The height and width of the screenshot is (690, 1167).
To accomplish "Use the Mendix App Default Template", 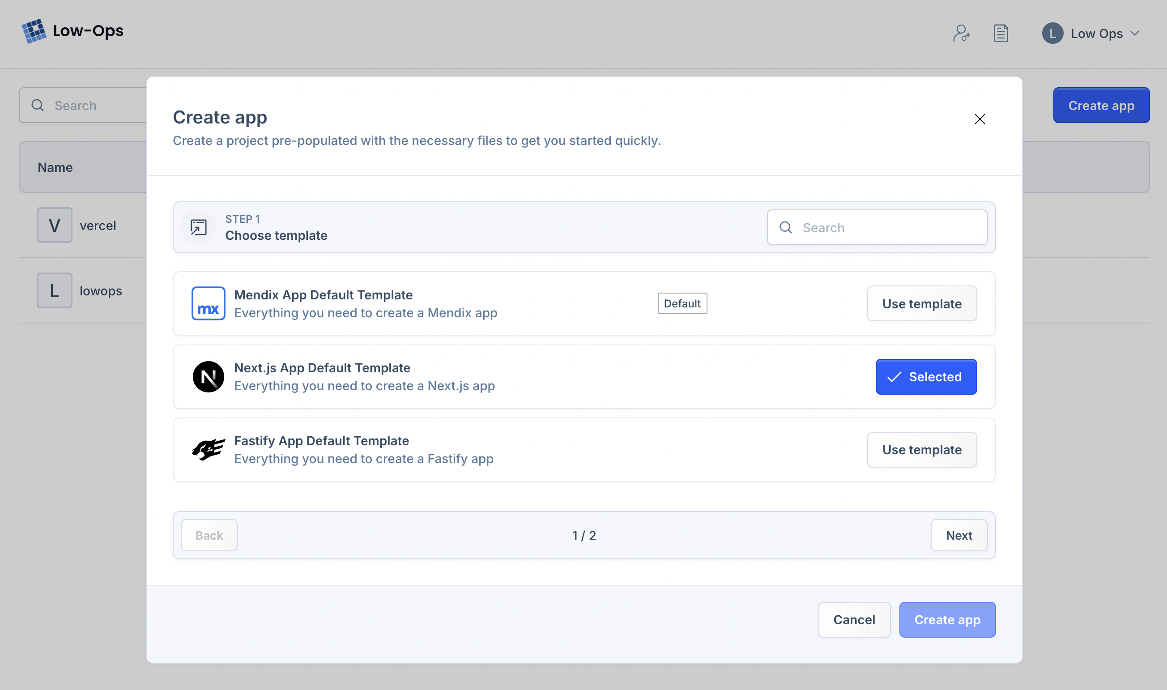I will pos(921,304).
